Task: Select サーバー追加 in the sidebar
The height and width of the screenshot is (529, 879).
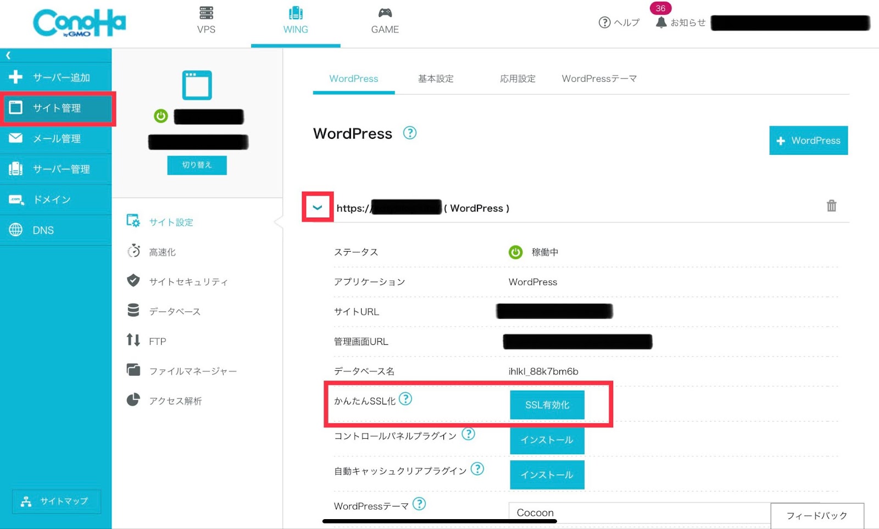Action: tap(55, 77)
